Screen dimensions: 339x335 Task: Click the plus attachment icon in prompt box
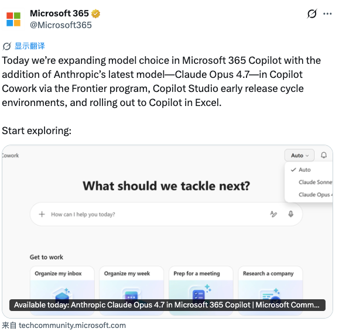pos(42,214)
